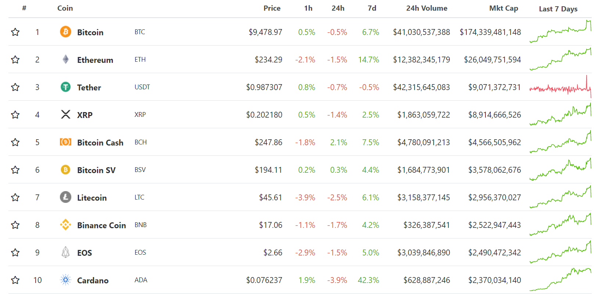Open the Bitcoin Cash page link
The image size is (602, 294).
coord(100,143)
